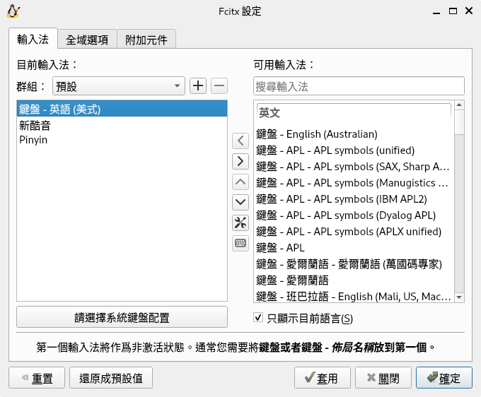Image resolution: width=481 pixels, height=397 pixels.
Task: Switch to the 附加元件 tab
Action: (146, 40)
